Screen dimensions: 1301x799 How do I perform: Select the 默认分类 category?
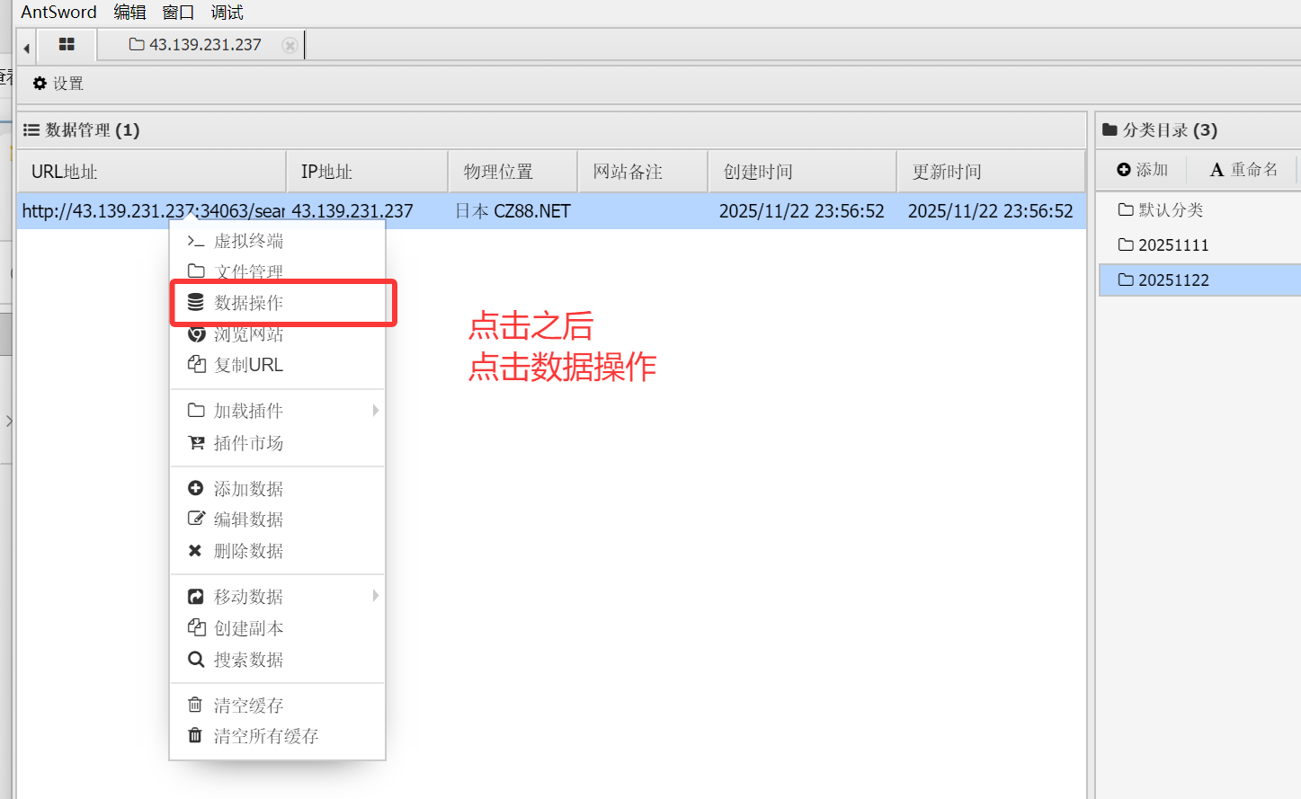(1199, 209)
